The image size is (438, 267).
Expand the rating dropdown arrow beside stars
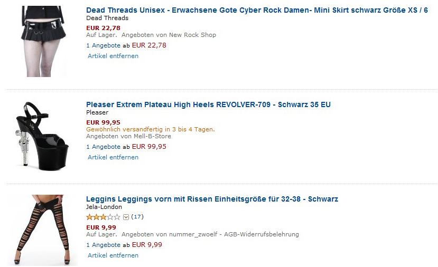click(x=126, y=217)
